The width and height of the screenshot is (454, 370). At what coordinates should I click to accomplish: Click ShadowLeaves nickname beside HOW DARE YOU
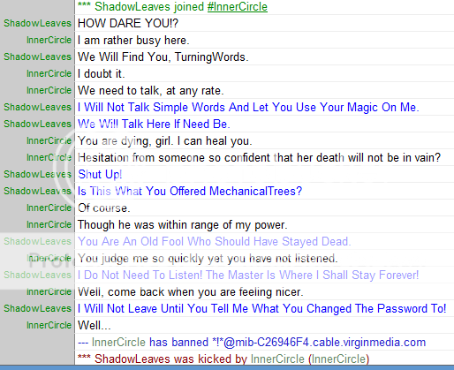tap(37, 23)
